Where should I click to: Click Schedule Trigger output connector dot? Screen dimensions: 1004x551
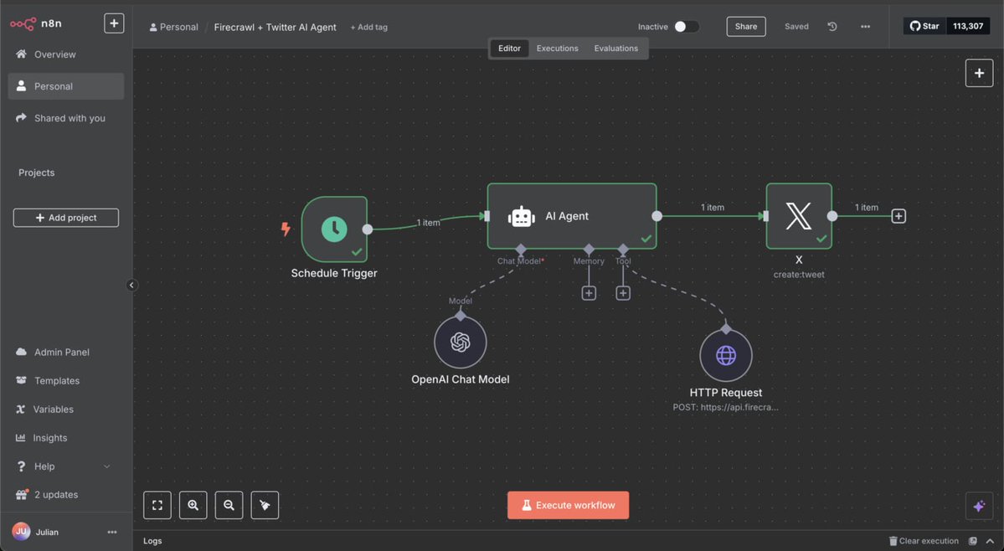(x=368, y=229)
